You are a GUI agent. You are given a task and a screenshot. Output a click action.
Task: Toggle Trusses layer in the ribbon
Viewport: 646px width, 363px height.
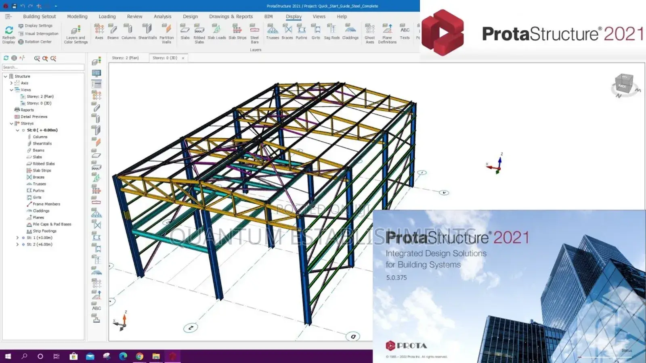pyautogui.click(x=273, y=32)
